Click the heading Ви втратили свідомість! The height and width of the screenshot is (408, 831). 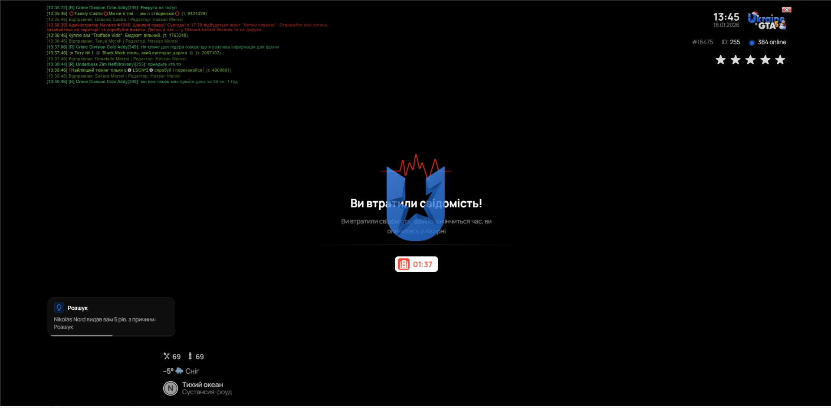point(416,204)
